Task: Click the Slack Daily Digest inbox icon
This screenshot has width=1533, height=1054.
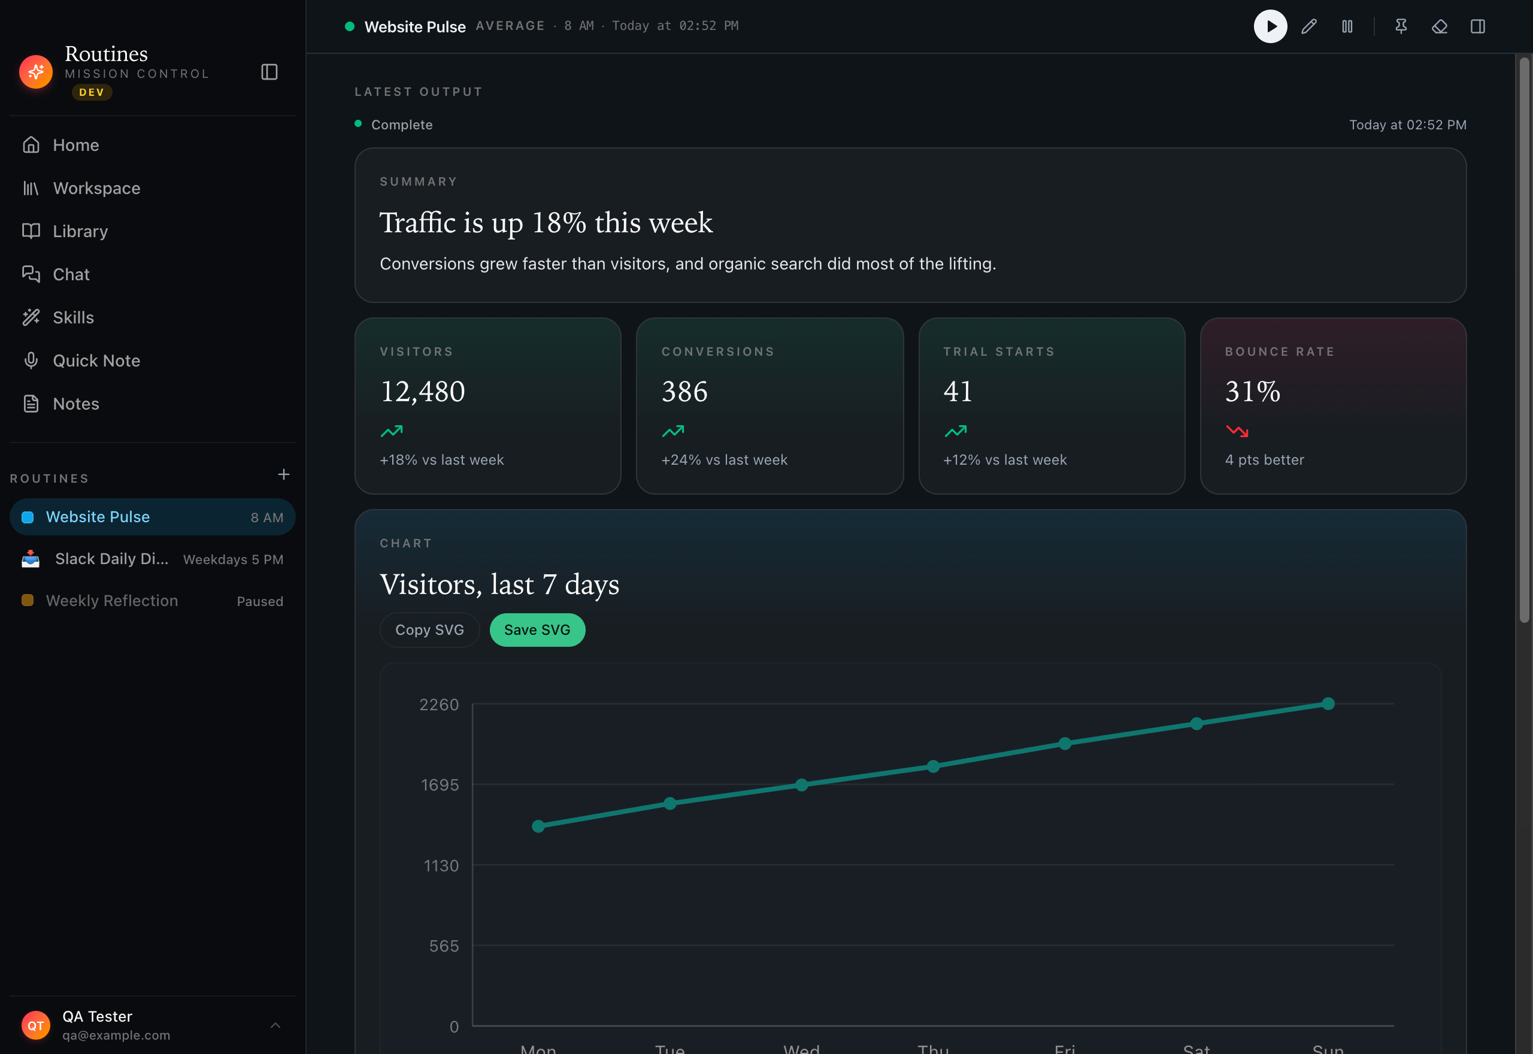Action: [x=31, y=559]
